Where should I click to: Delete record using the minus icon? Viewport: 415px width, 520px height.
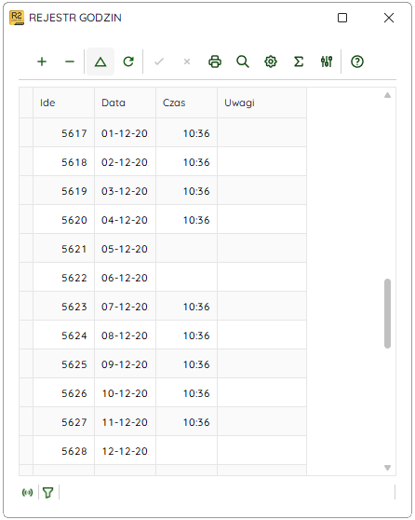(x=70, y=62)
